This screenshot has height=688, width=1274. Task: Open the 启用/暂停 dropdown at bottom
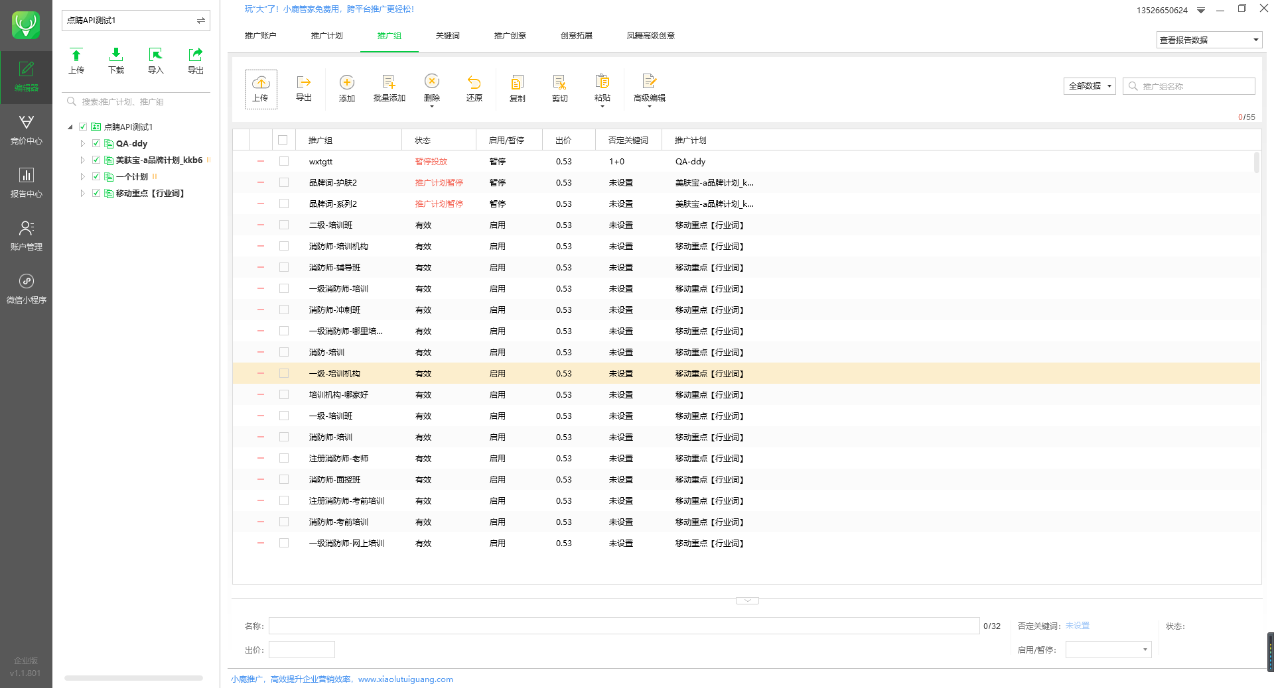[1108, 650]
